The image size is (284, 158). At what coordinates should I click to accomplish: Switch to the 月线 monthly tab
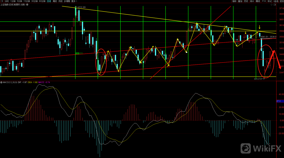point(61,1)
